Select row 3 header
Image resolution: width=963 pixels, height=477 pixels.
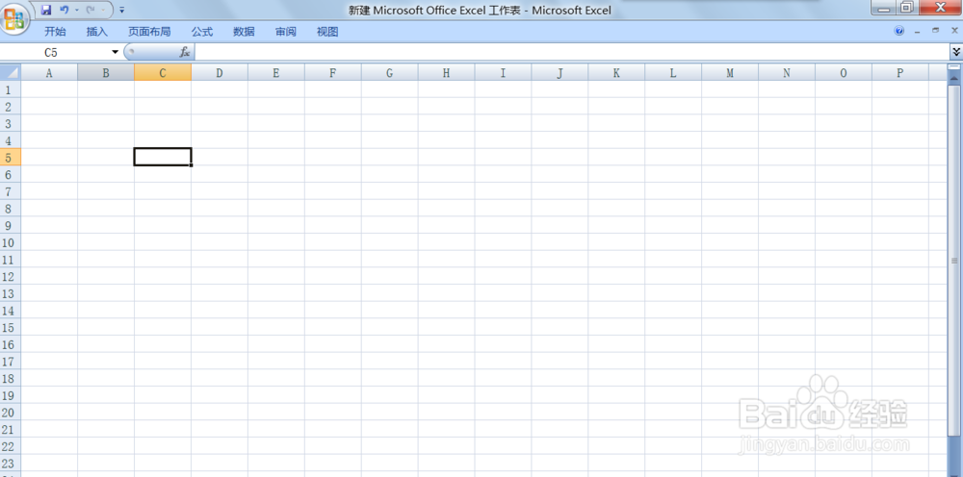pos(11,123)
